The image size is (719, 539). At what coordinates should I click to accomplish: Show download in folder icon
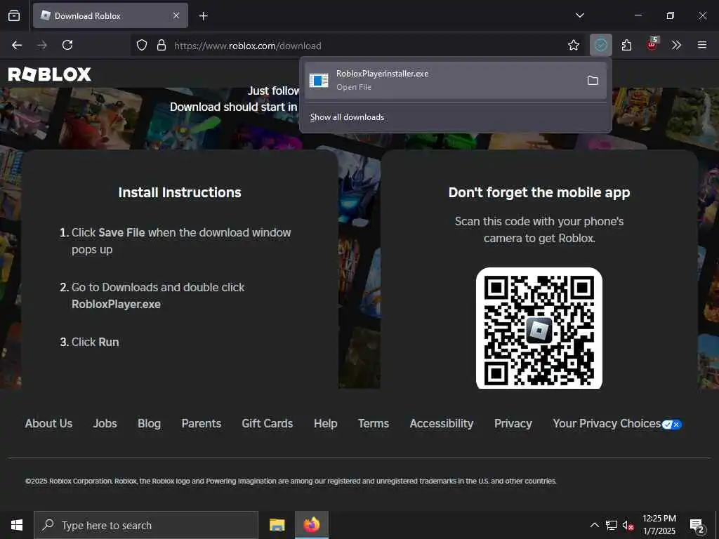tap(593, 81)
